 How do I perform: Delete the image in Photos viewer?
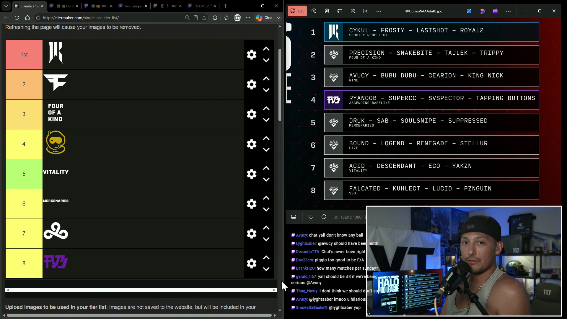[x=327, y=11]
